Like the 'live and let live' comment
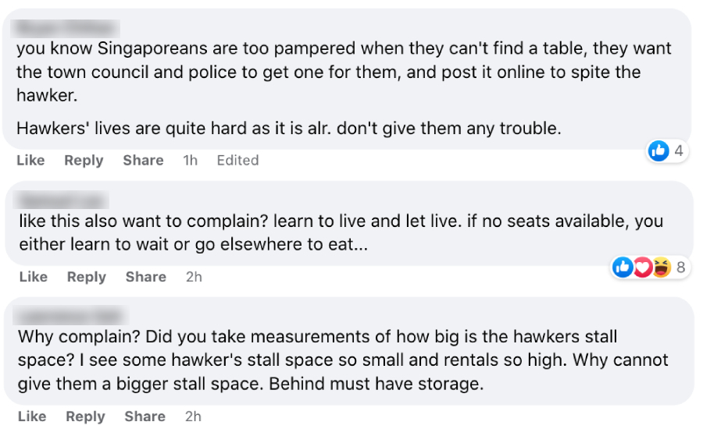Viewport: 703px width, 429px height. [34, 277]
